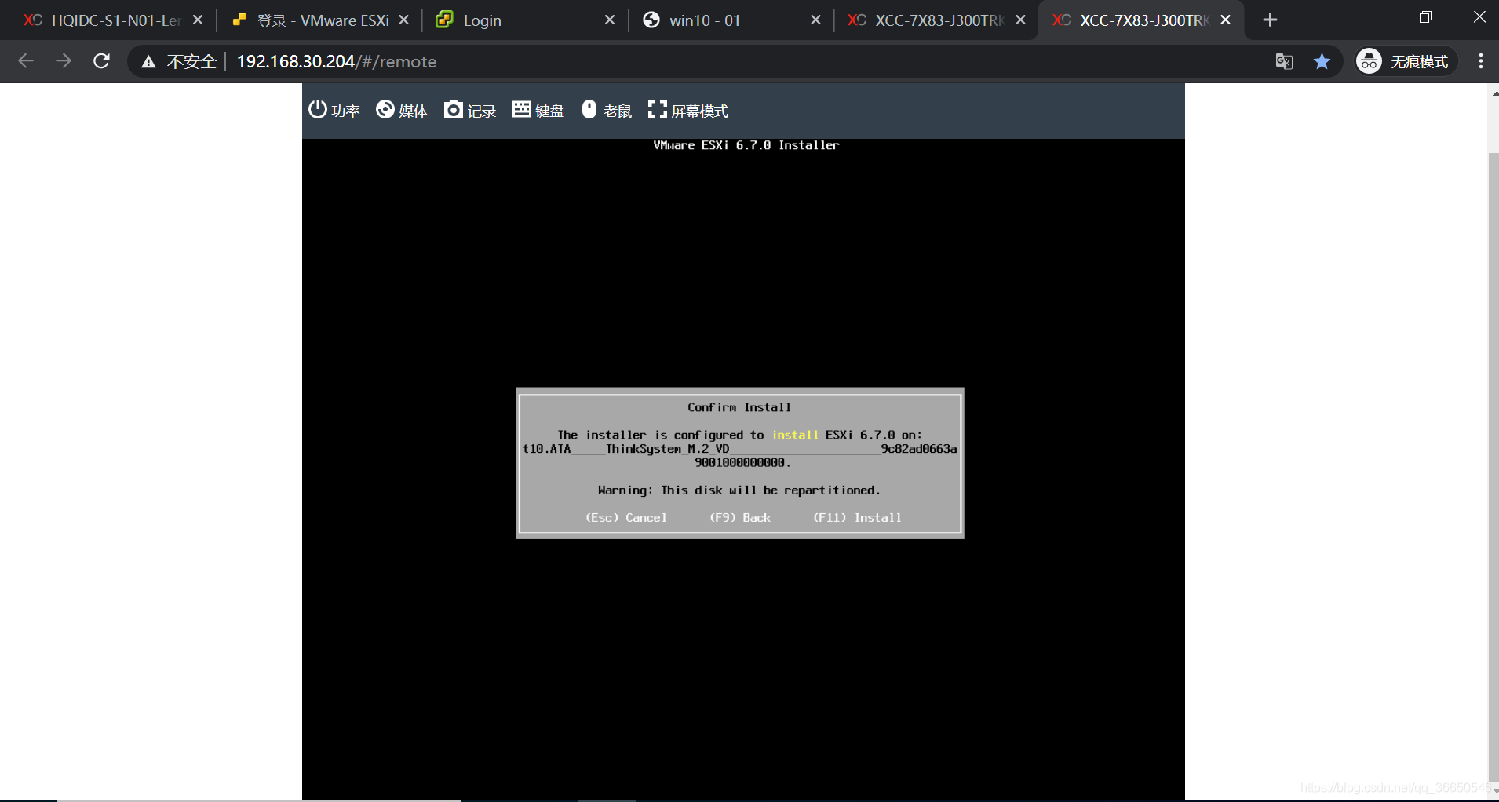Image resolution: width=1499 pixels, height=802 pixels.
Task: Close the win10 - 01 tab
Action: coord(815,20)
